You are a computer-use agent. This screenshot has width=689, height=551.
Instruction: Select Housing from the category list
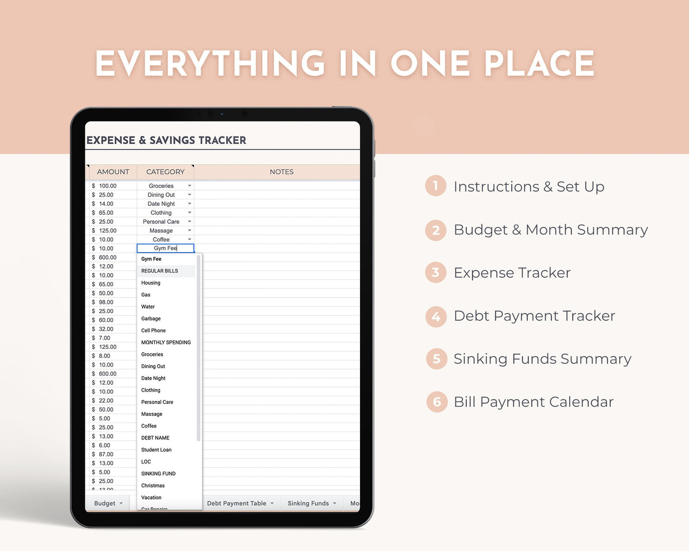(151, 283)
